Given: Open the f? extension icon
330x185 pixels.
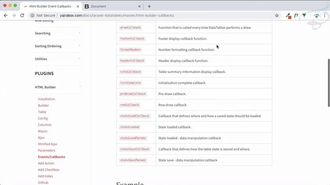Looking at the screenshot, I should 296,15.
